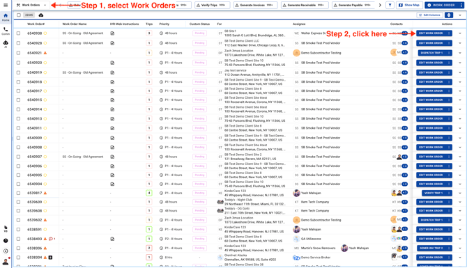This screenshot has width=467, height=268.
Task: Open IVR instructions document for 6540938
Action: (x=112, y=33)
